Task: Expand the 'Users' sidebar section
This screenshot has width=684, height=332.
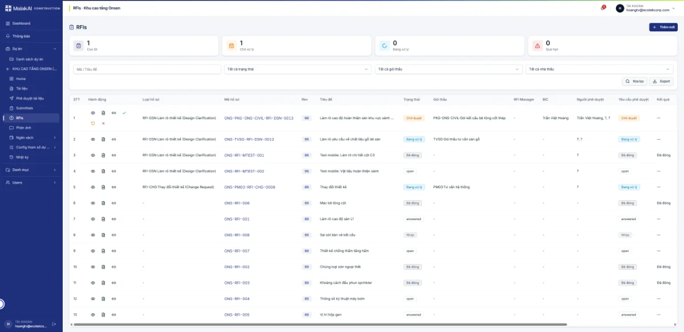Action: (x=55, y=183)
